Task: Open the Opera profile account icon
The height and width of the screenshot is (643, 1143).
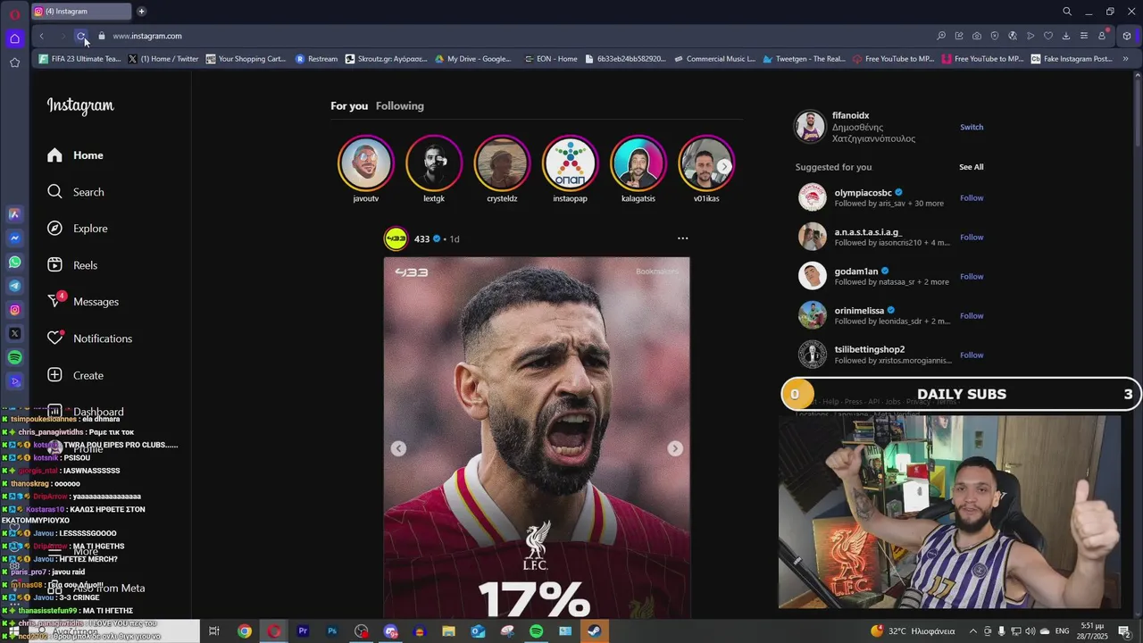Action: coord(1103,36)
